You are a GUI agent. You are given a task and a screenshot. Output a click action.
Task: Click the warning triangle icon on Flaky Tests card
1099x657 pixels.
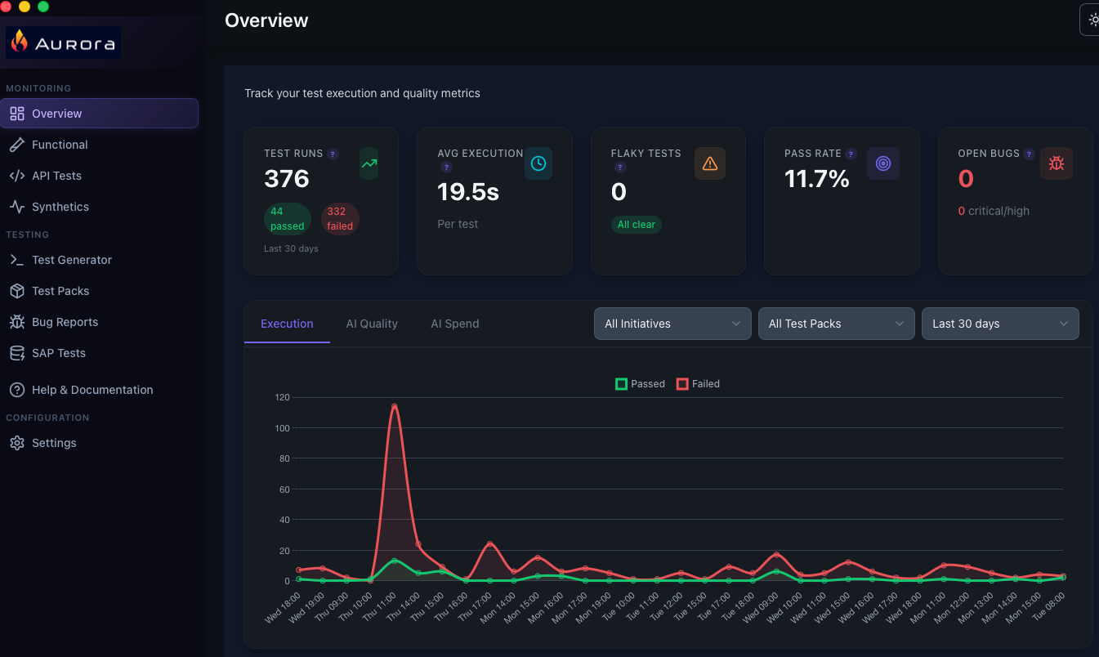[x=710, y=163]
